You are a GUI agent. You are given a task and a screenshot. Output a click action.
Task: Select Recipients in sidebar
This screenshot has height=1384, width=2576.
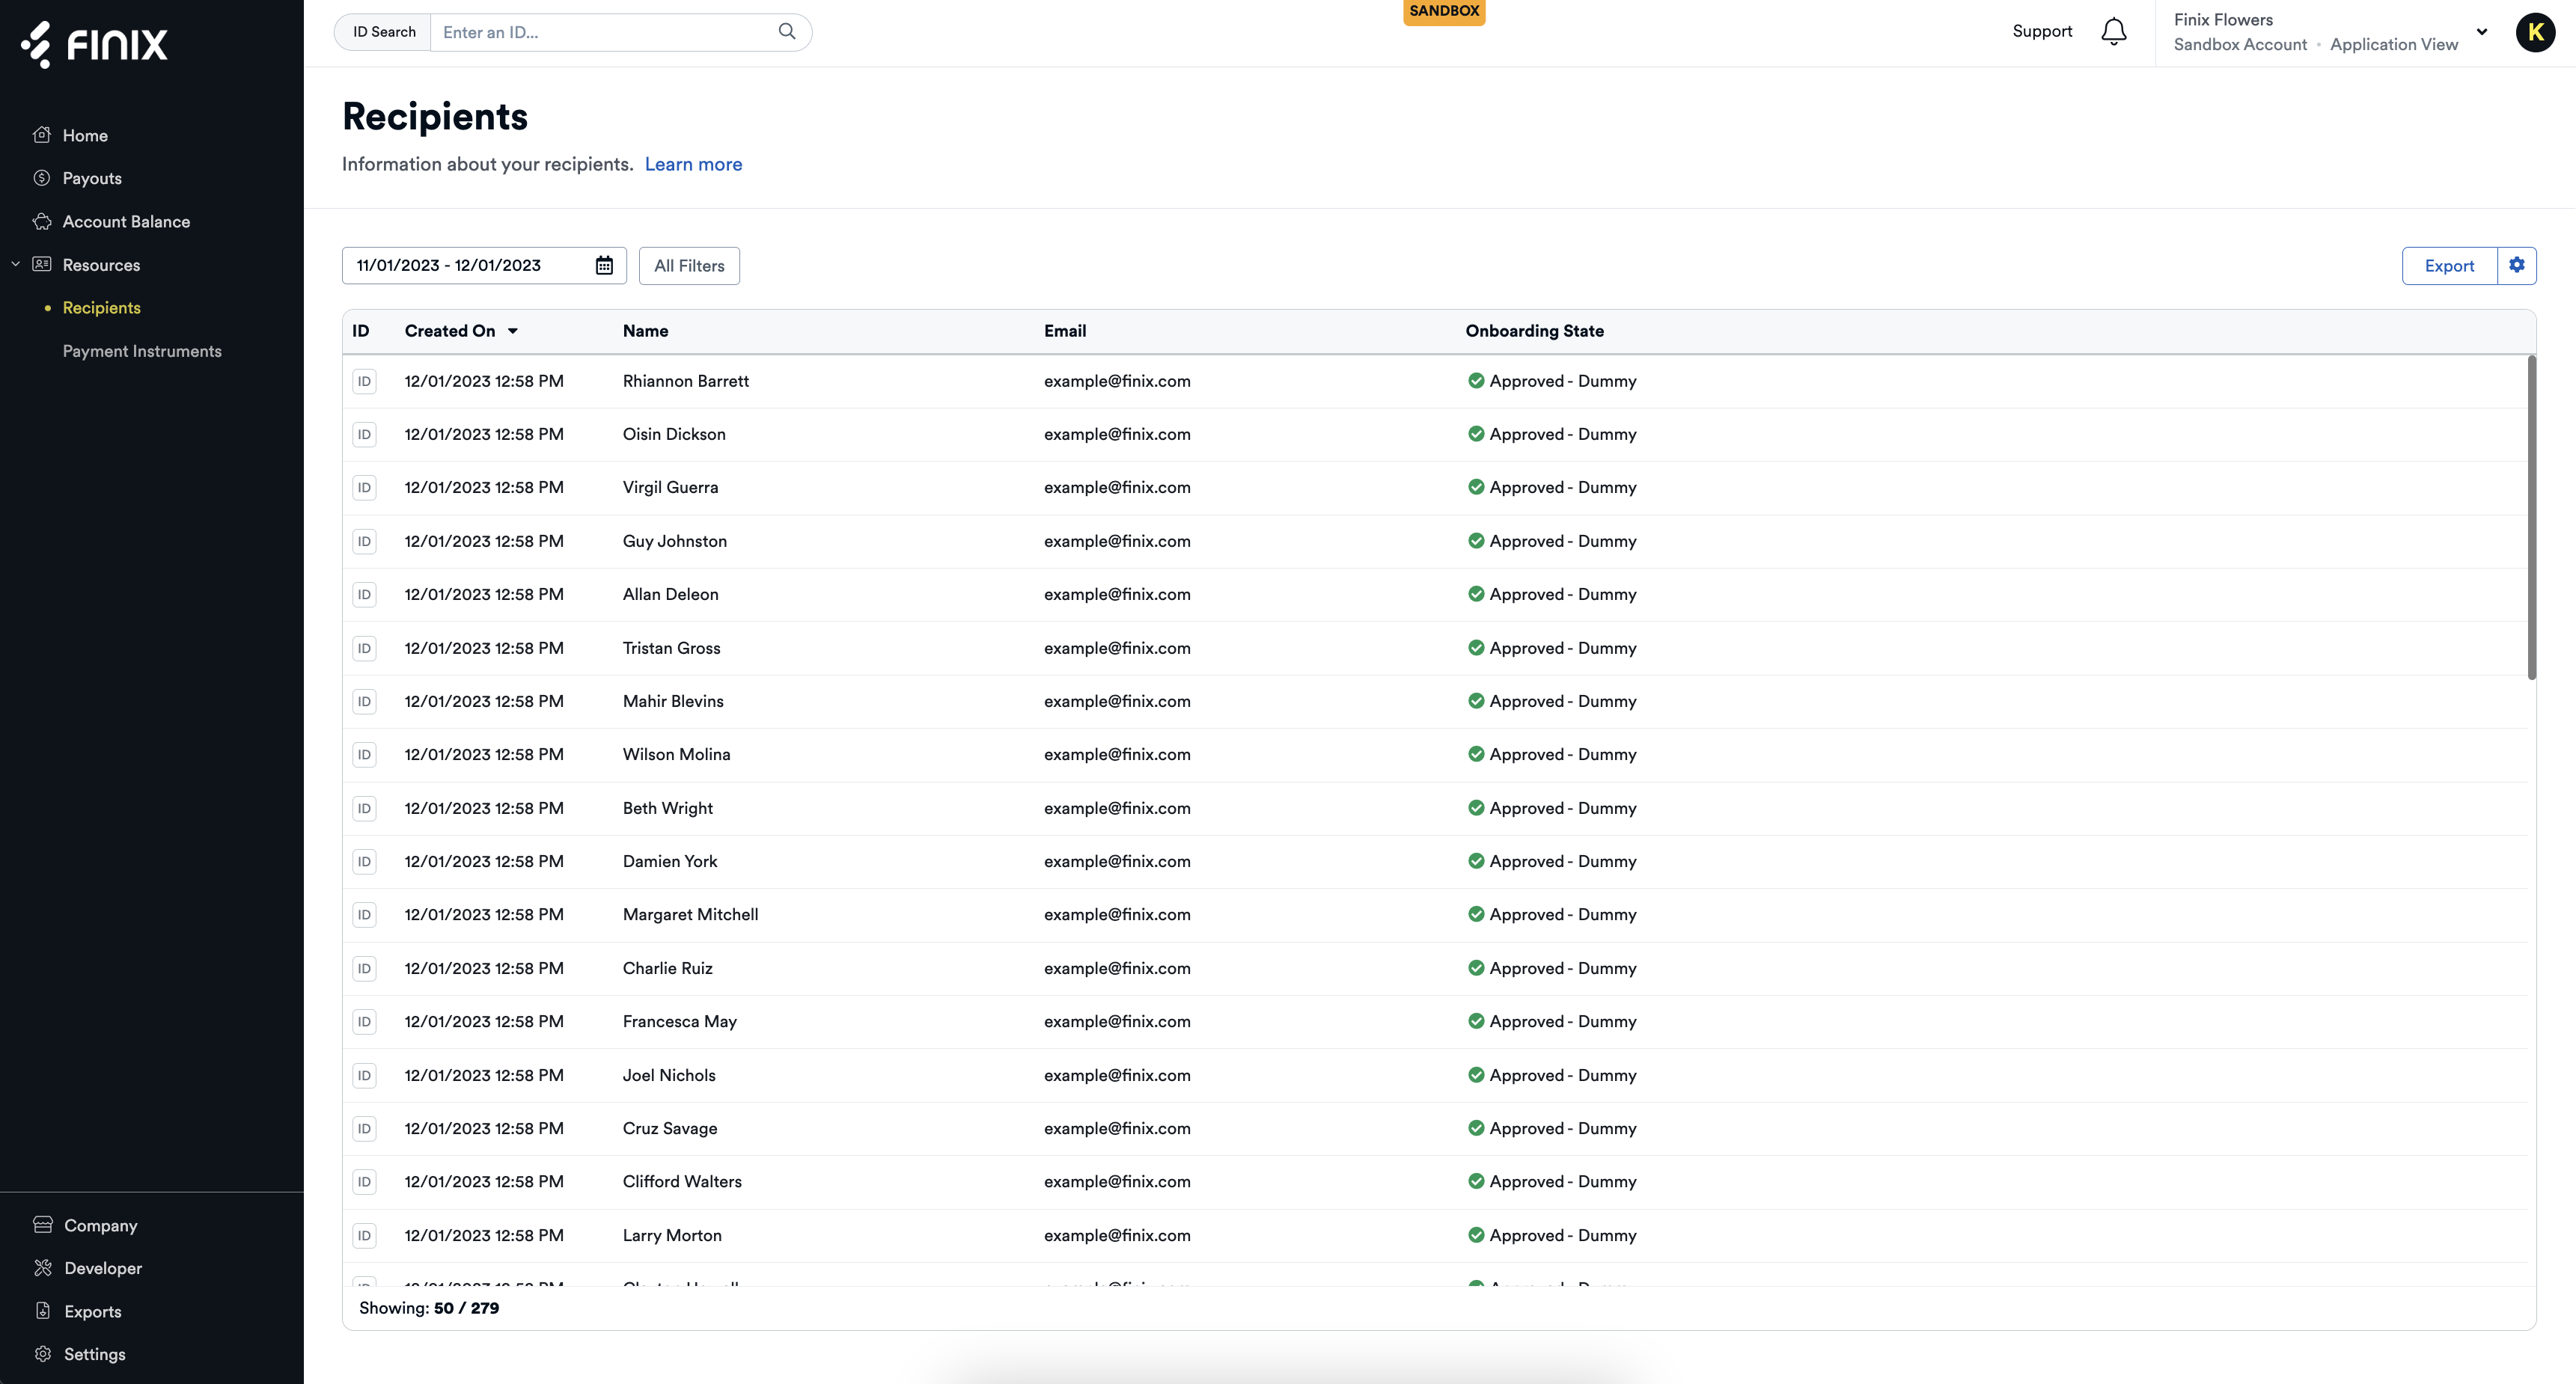point(102,307)
